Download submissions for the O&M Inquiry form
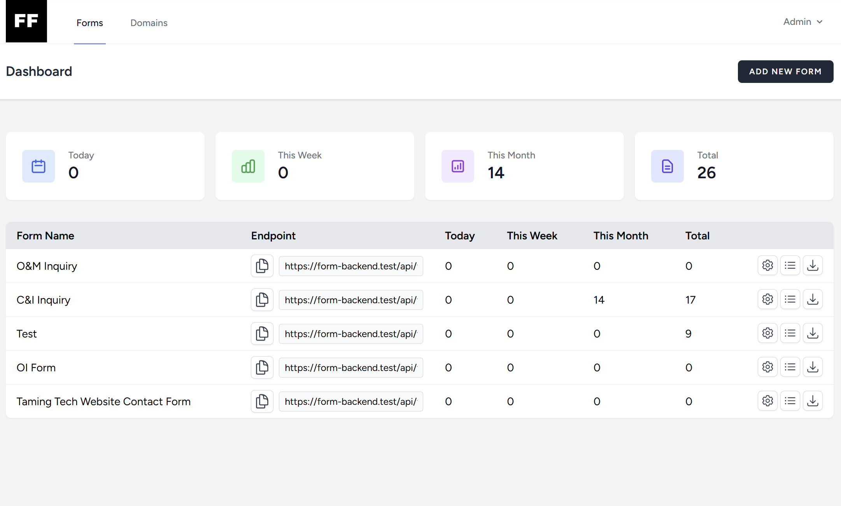The height and width of the screenshot is (506, 841). click(813, 265)
